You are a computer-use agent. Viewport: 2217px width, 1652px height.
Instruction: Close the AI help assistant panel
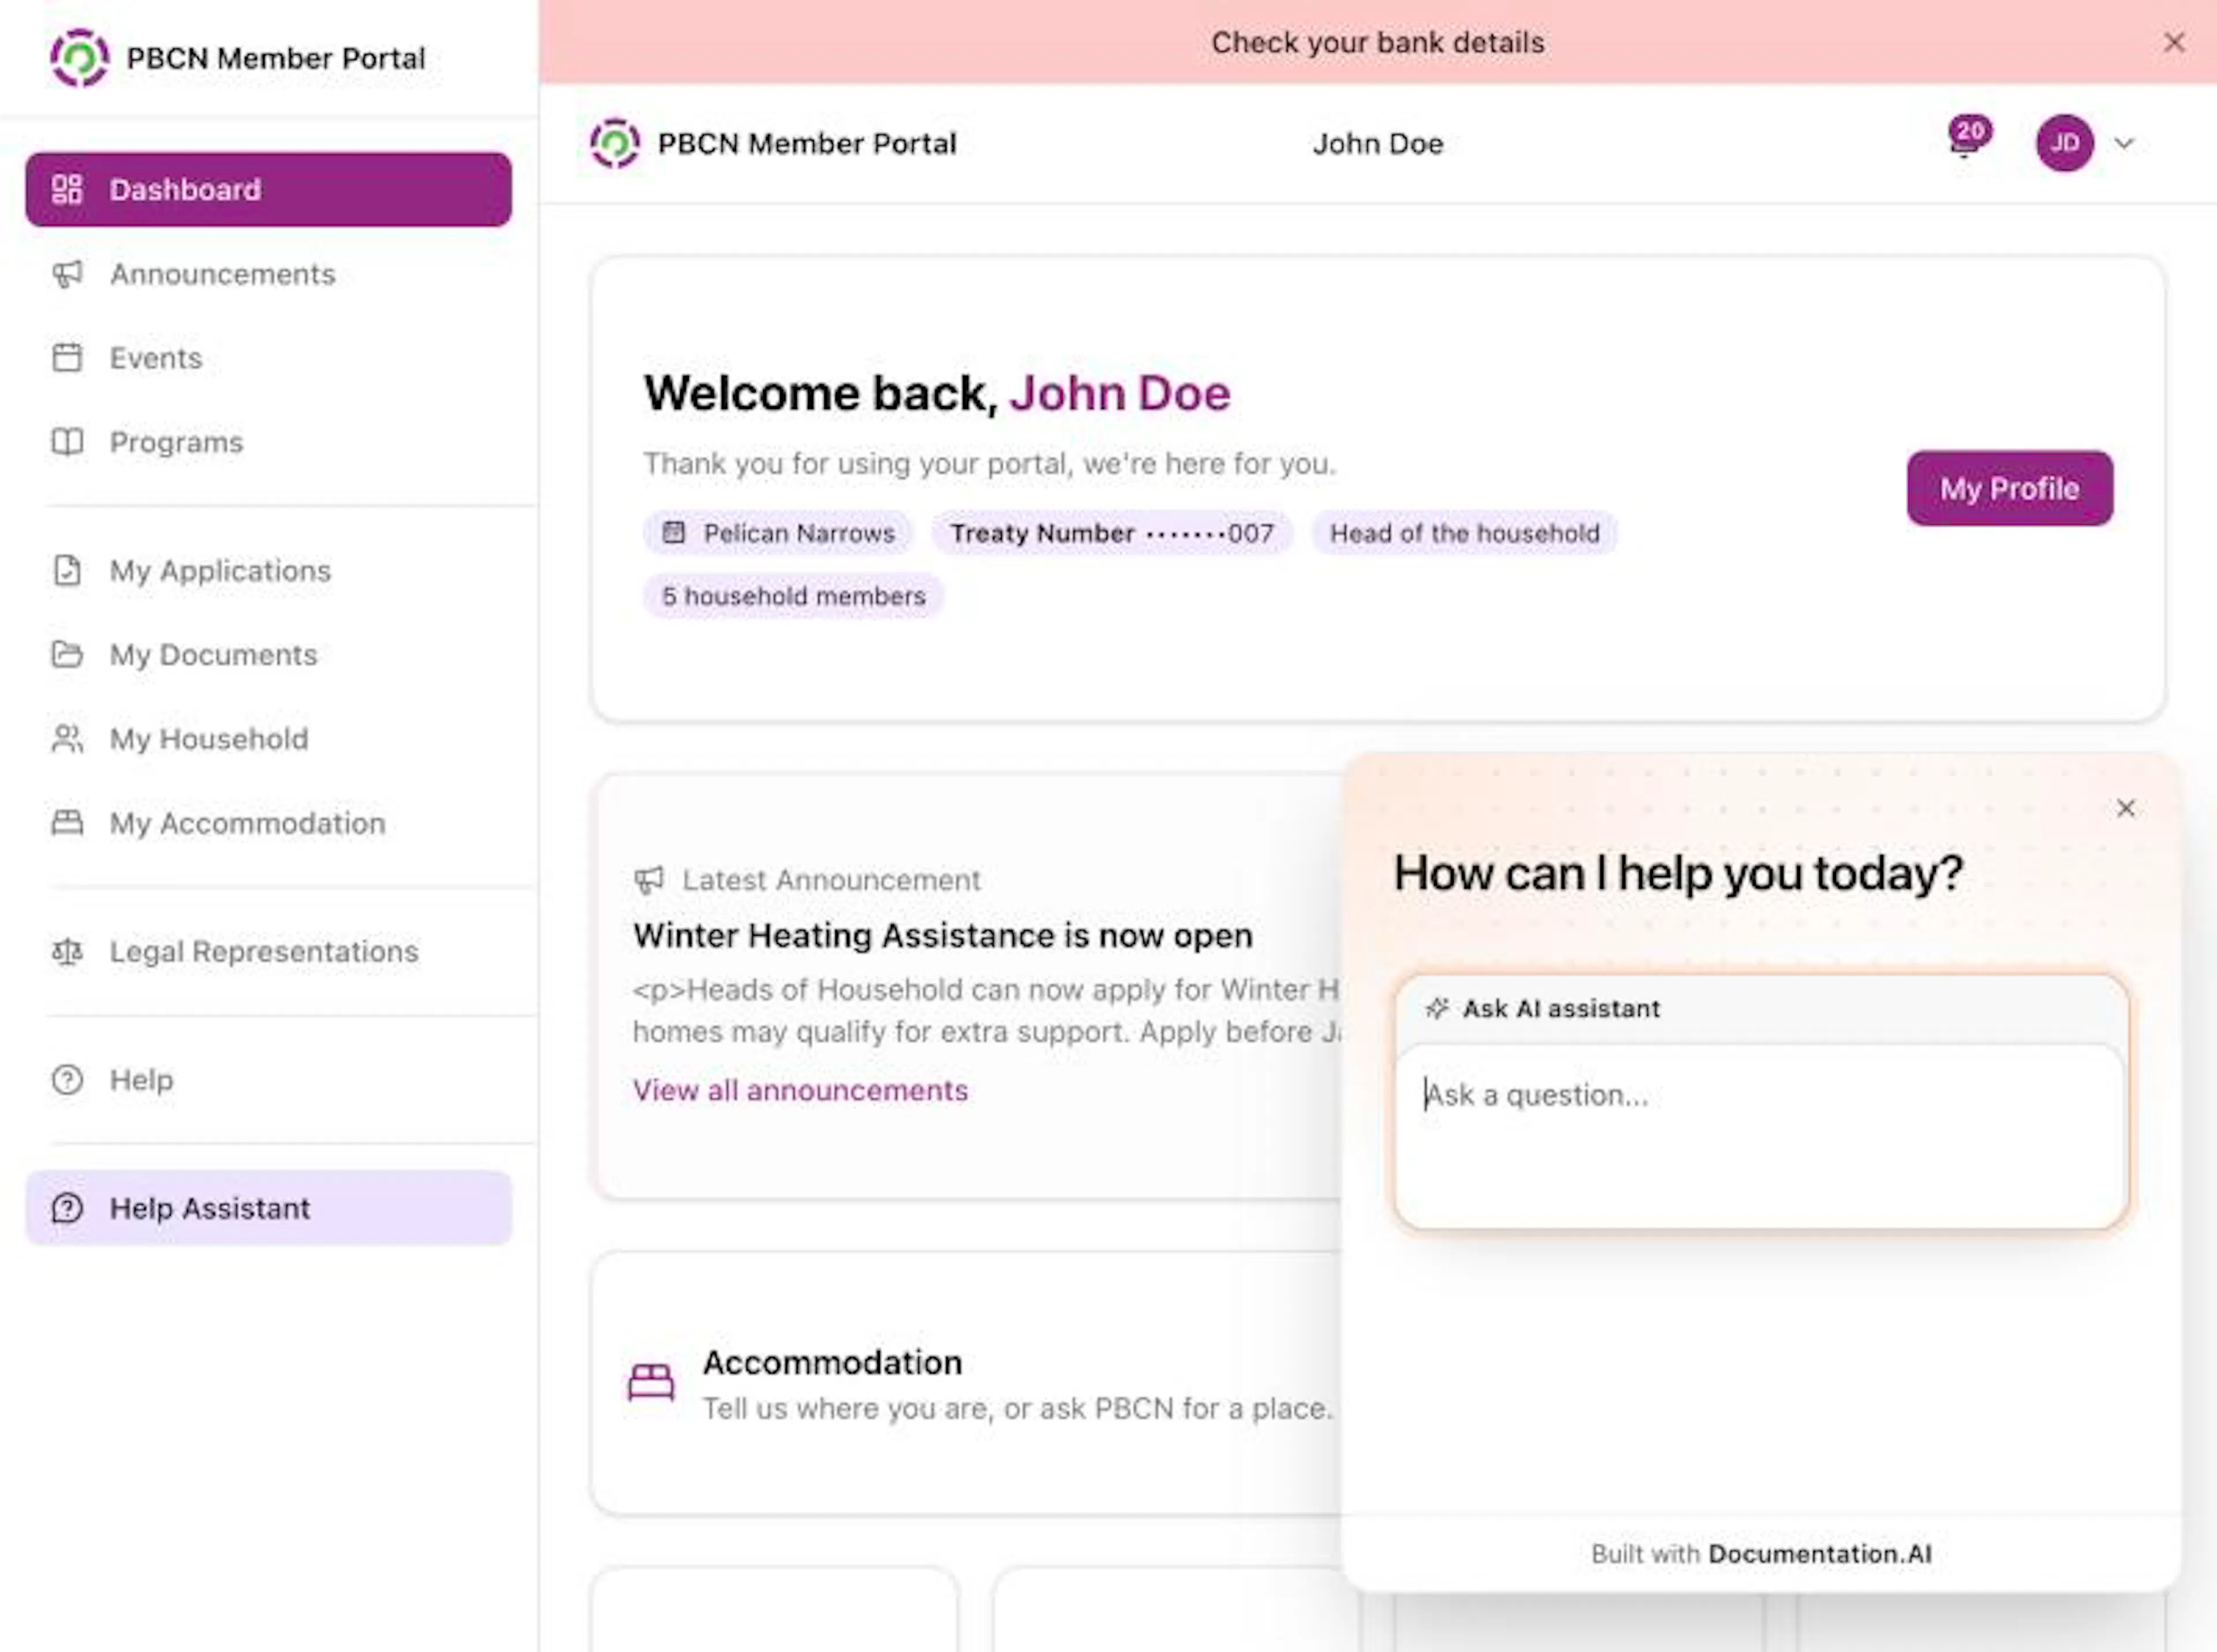click(2126, 808)
